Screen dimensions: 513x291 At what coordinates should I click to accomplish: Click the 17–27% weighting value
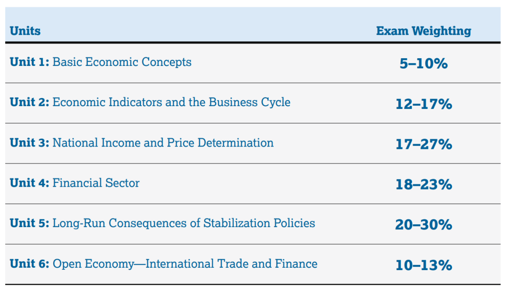tap(424, 144)
